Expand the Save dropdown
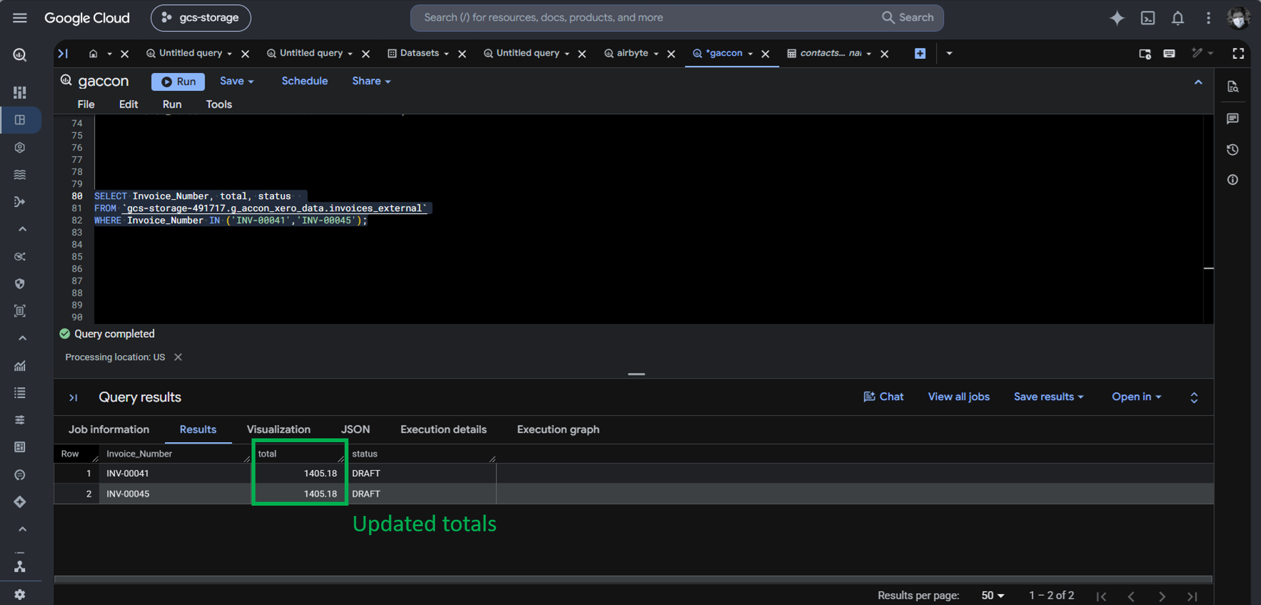This screenshot has height=605, width=1261. (x=237, y=81)
